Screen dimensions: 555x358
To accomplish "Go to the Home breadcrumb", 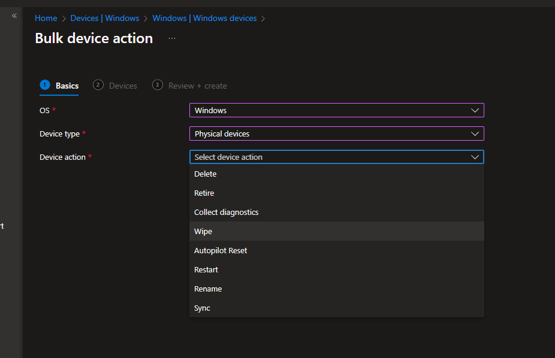I will point(46,18).
